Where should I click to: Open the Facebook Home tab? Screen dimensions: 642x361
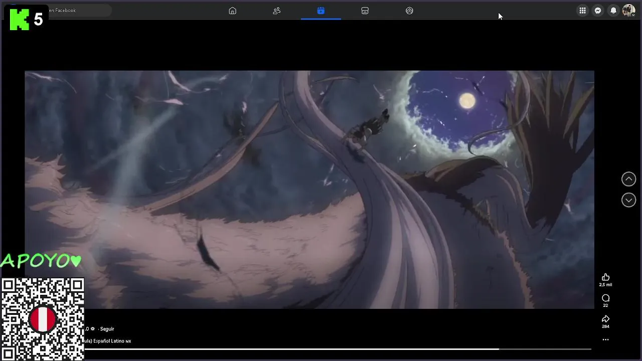[x=232, y=11]
